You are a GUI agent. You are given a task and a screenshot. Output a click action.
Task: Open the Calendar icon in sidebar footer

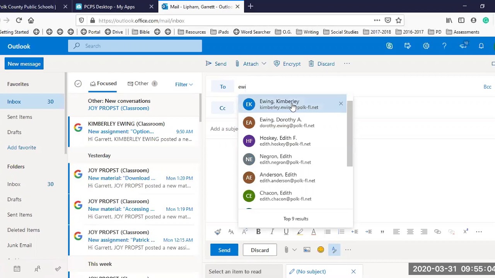coord(17,269)
